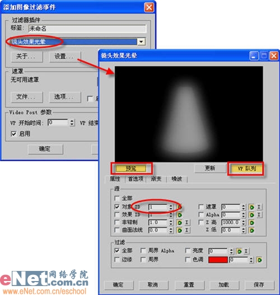The height and width of the screenshot is (295, 280).
Task: Click the 加载 button
Action: 224,285
